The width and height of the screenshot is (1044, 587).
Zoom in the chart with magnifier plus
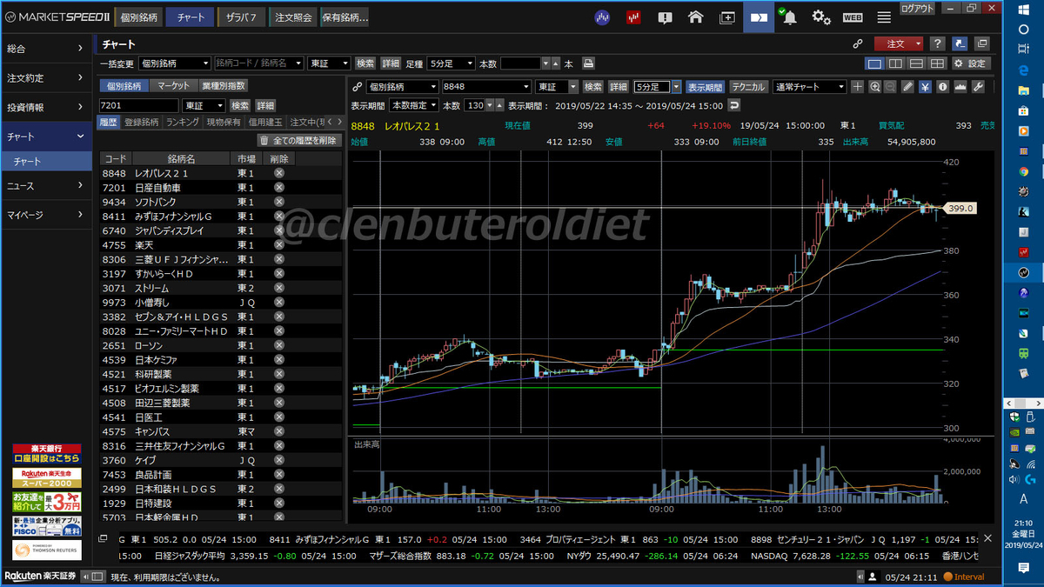pos(874,87)
